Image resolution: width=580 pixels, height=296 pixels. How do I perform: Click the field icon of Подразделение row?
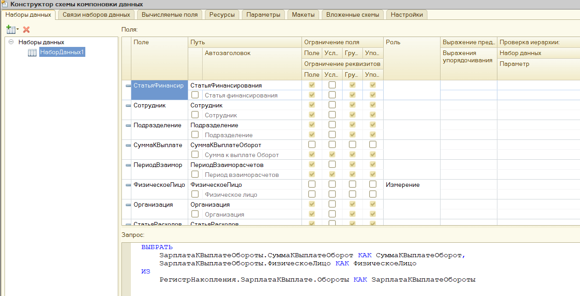click(x=128, y=125)
